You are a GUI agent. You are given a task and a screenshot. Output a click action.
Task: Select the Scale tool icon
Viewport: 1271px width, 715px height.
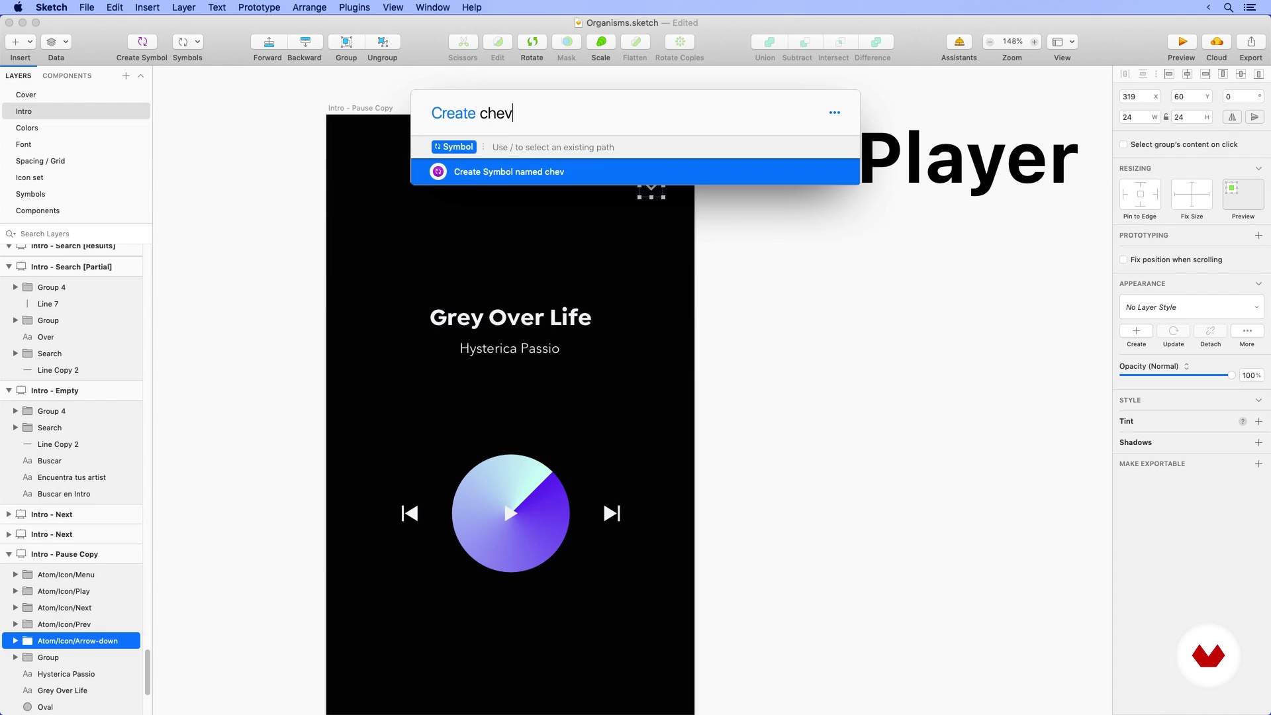(601, 42)
